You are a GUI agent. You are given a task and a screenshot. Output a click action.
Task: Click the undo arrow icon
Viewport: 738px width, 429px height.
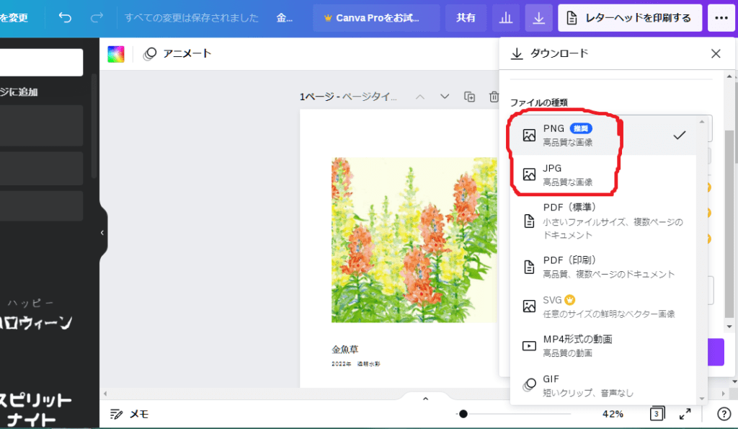pyautogui.click(x=66, y=18)
